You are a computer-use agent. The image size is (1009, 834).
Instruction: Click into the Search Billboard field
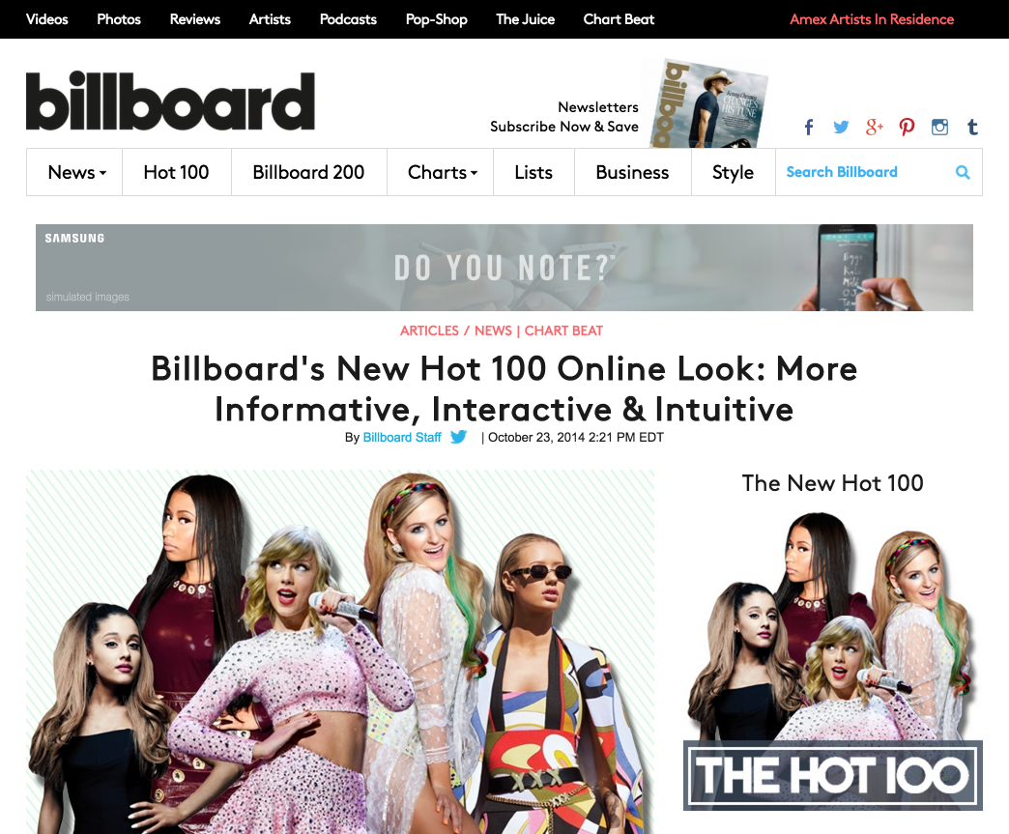pyautogui.click(x=862, y=172)
